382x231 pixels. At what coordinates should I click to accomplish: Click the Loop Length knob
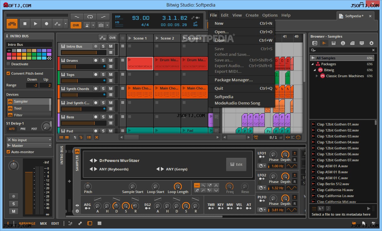178,186
